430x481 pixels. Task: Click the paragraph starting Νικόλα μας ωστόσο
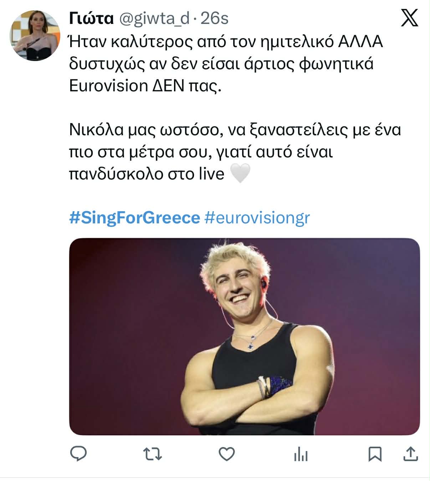235,152
